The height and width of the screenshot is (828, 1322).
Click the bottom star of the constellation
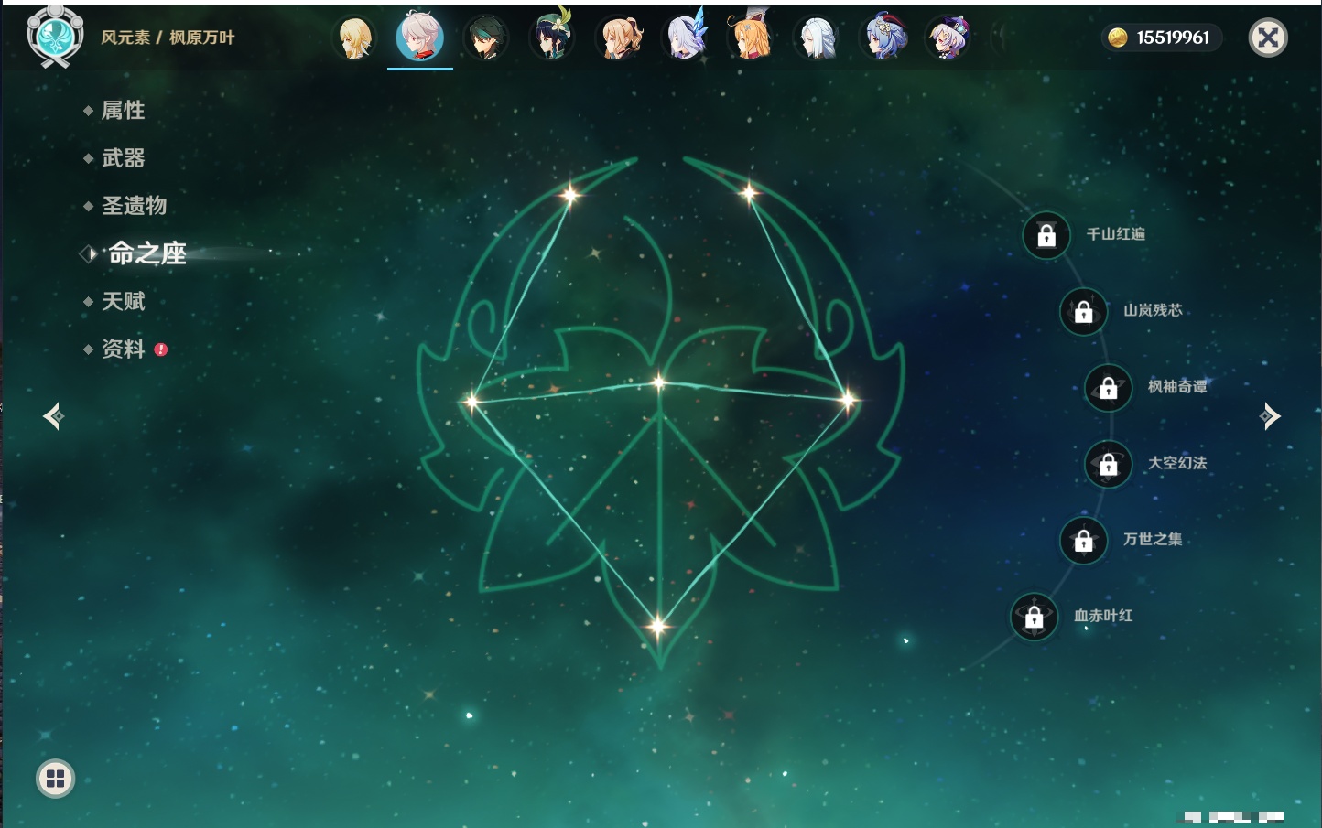[657, 627]
